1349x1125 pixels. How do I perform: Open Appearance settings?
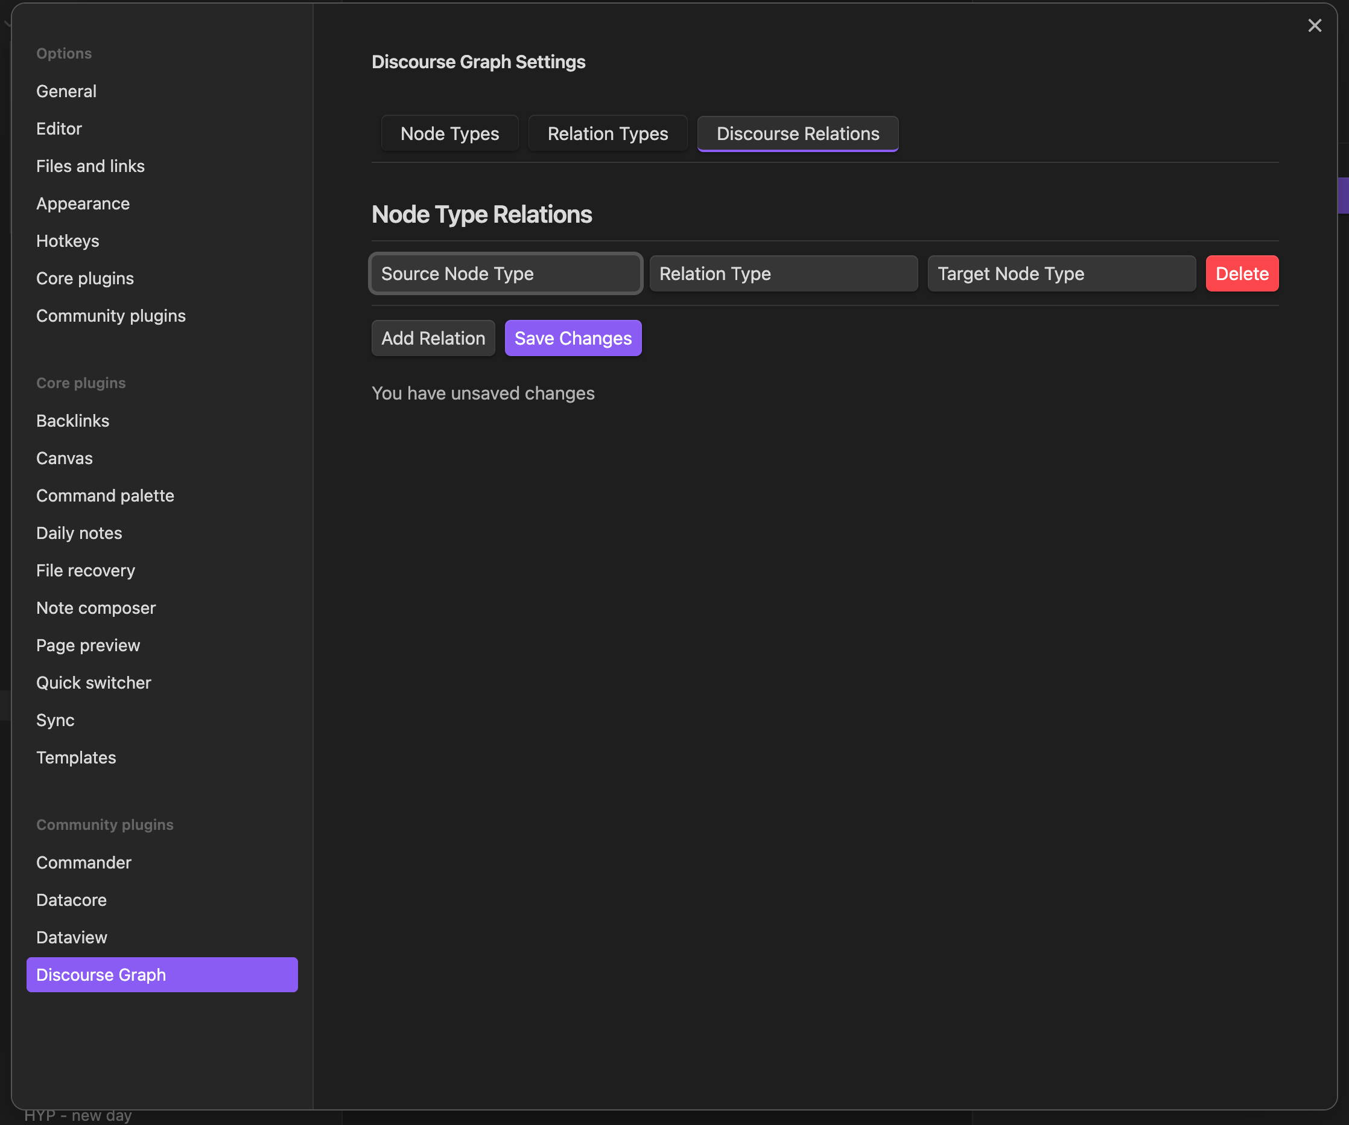[83, 203]
